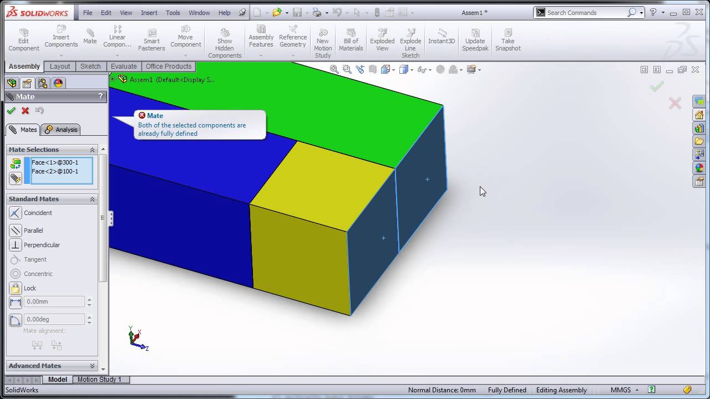
Task: Click Show Hidden Components
Action: 225,43
